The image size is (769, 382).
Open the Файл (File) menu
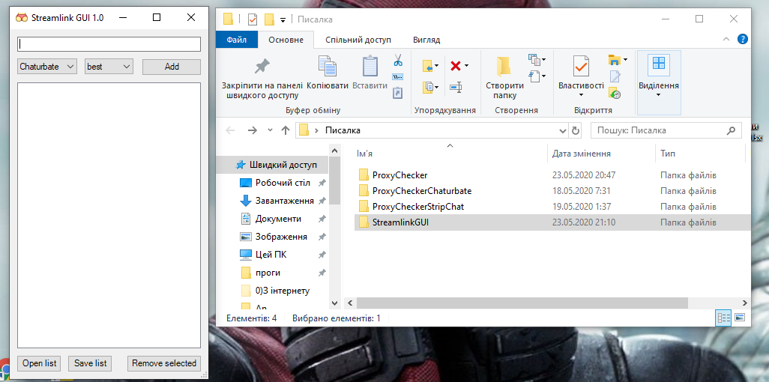tap(237, 40)
